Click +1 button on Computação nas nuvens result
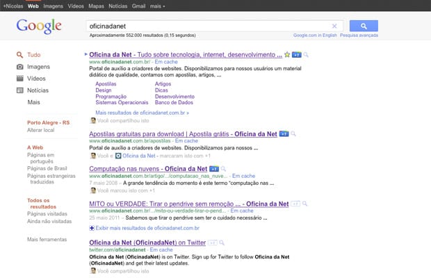Image resolution: width=431 pixels, height=278 pixels. 214,169
